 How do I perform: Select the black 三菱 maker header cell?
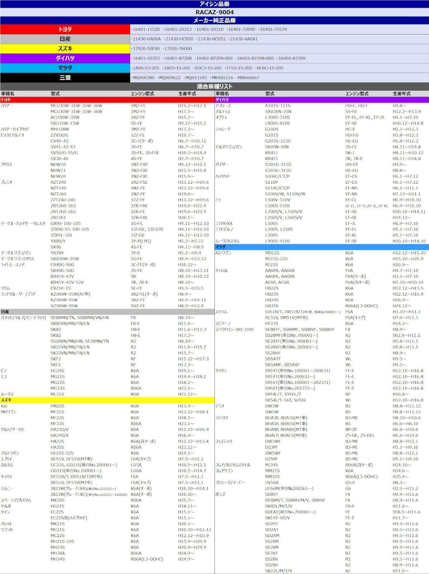click(x=65, y=77)
